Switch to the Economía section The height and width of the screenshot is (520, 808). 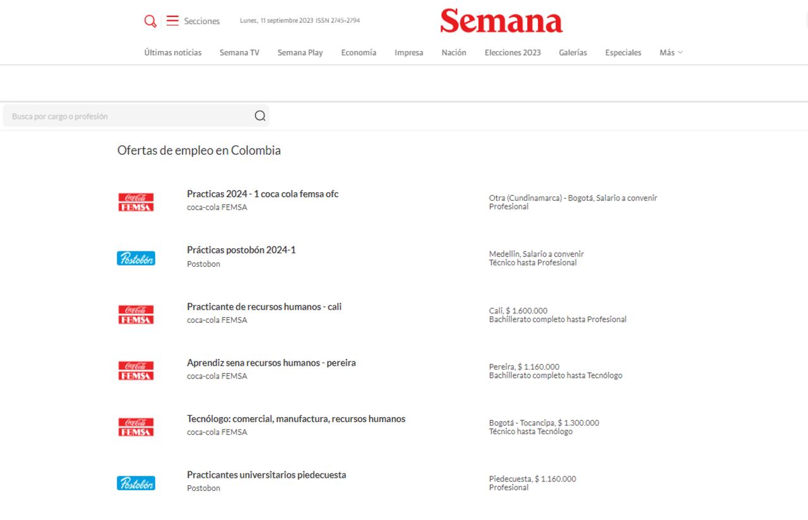tap(359, 52)
